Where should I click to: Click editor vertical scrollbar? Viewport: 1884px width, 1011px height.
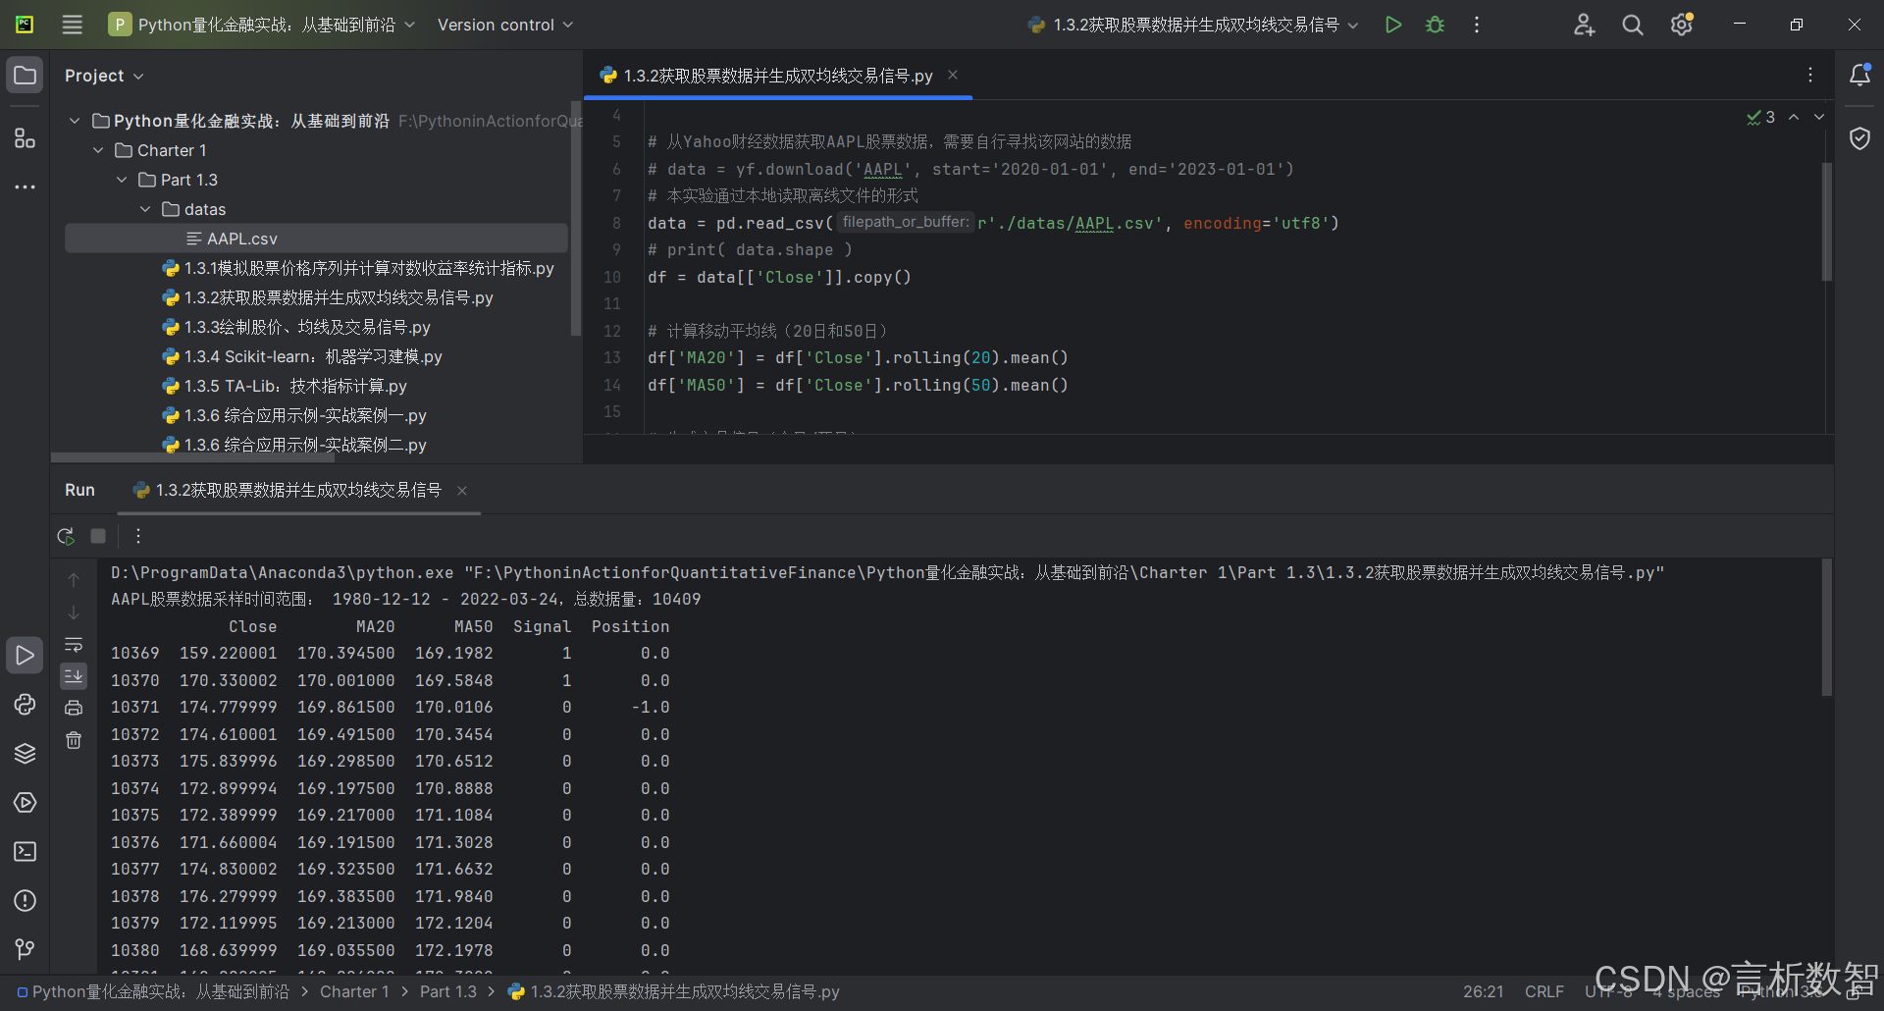click(1827, 223)
